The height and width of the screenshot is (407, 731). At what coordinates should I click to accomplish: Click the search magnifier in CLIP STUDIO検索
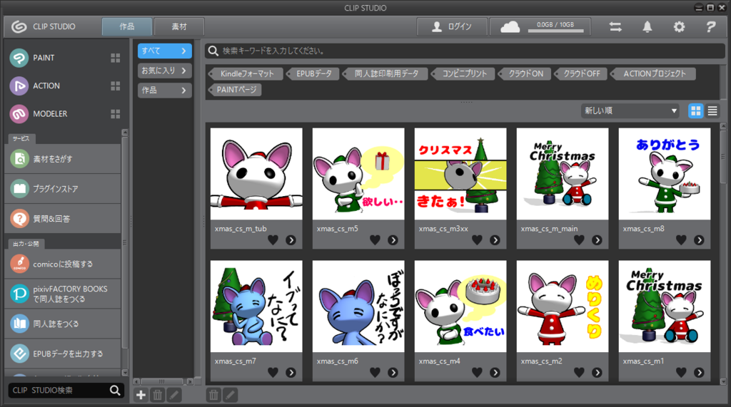pos(115,390)
